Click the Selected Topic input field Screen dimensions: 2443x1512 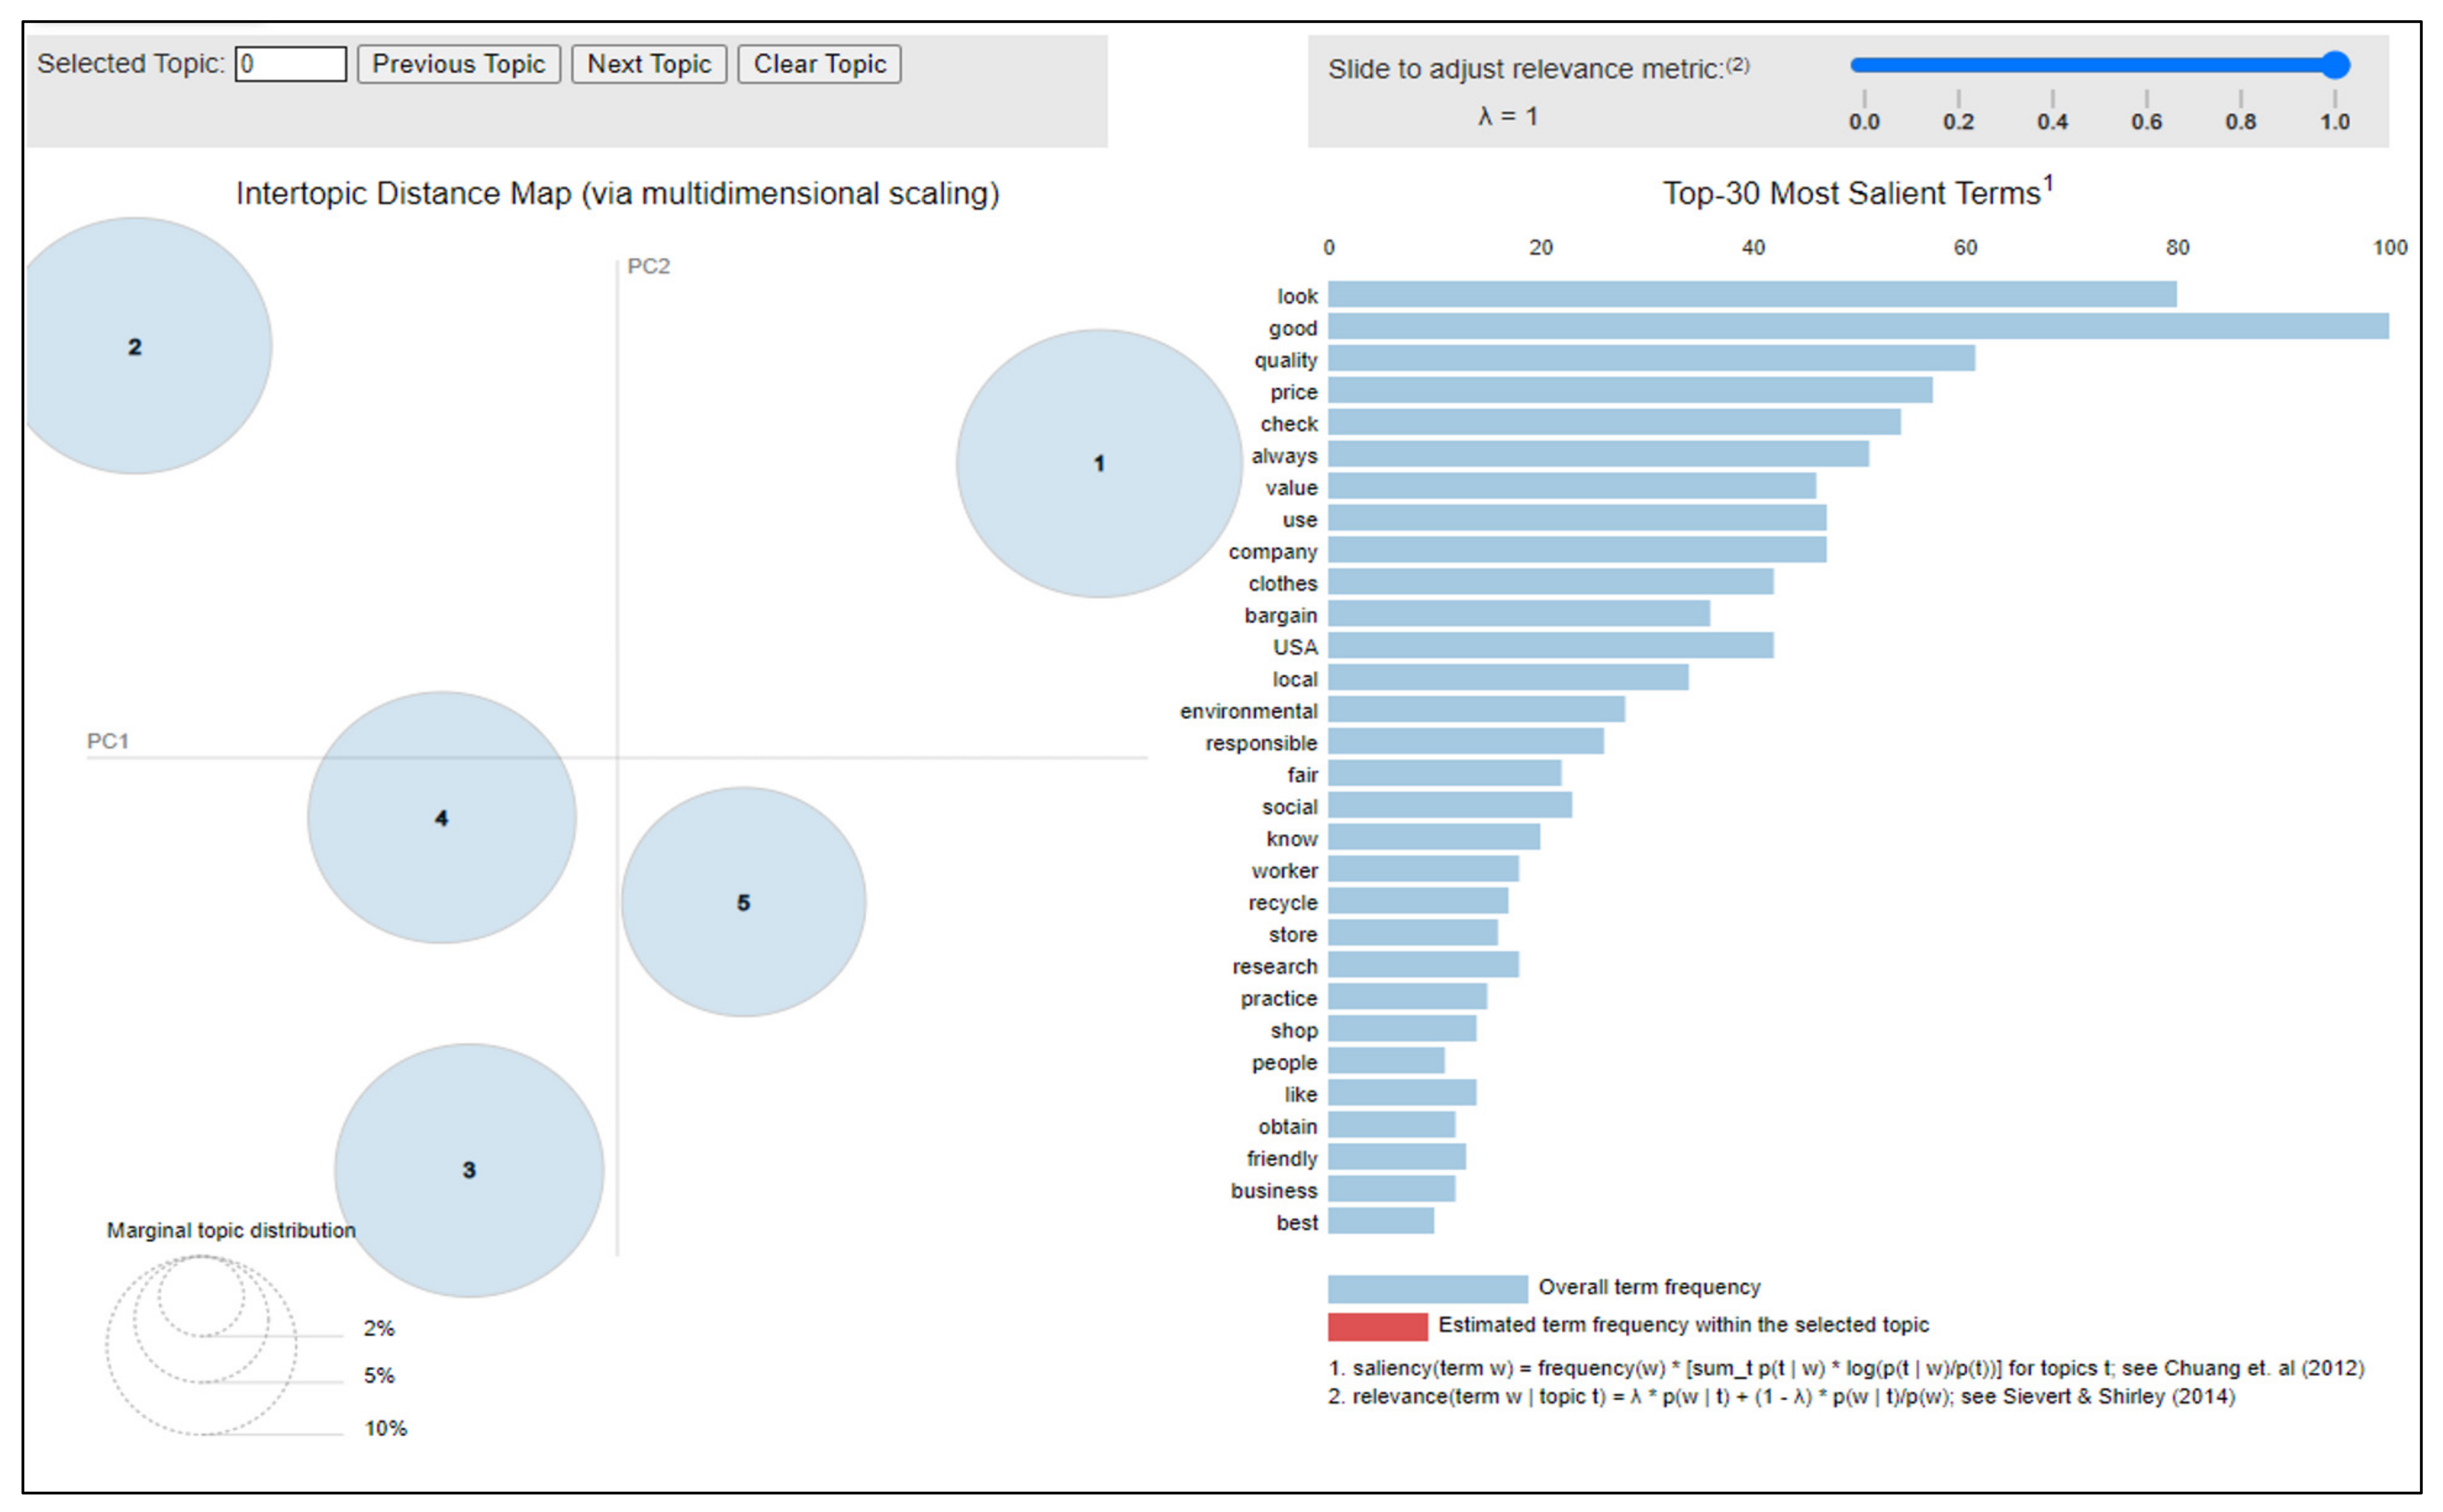coord(290,64)
